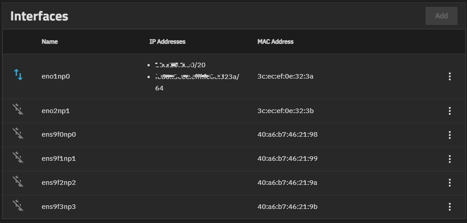Select the ens9f0np0 interface row name

59,135
